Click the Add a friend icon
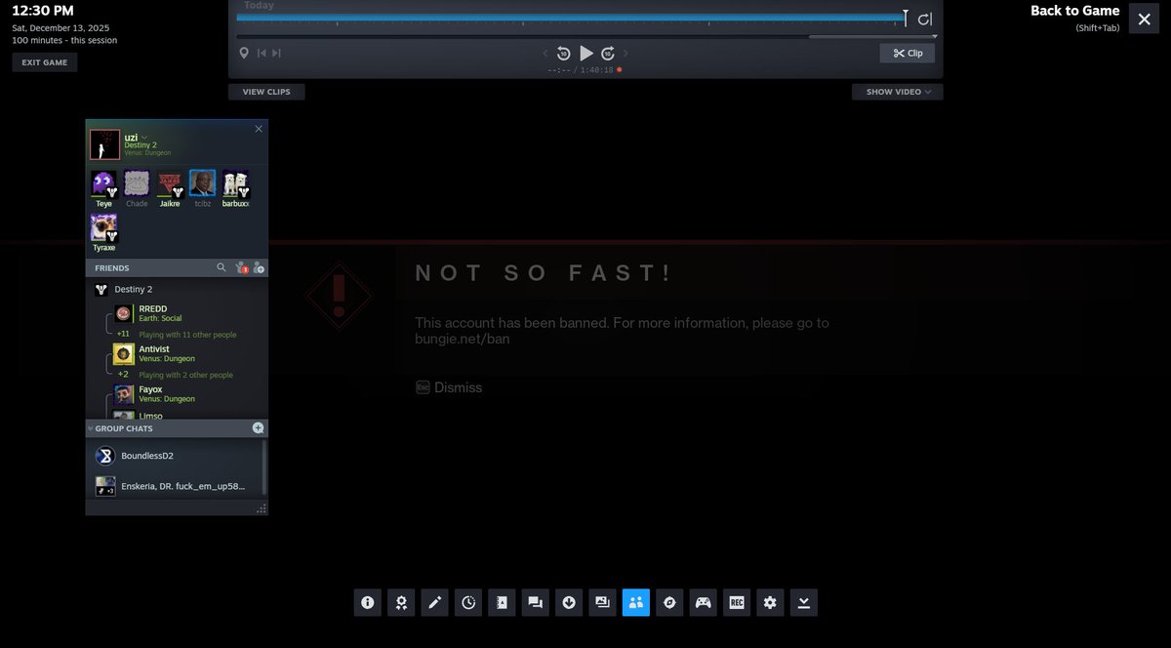This screenshot has height=648, width=1171. click(259, 267)
